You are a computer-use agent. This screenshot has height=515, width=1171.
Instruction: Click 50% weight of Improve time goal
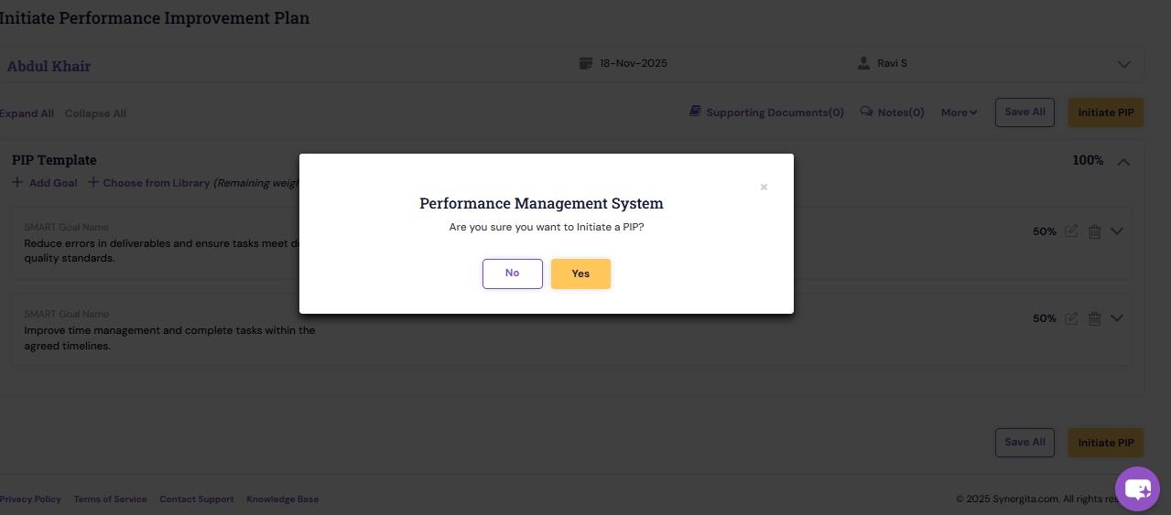1045,318
